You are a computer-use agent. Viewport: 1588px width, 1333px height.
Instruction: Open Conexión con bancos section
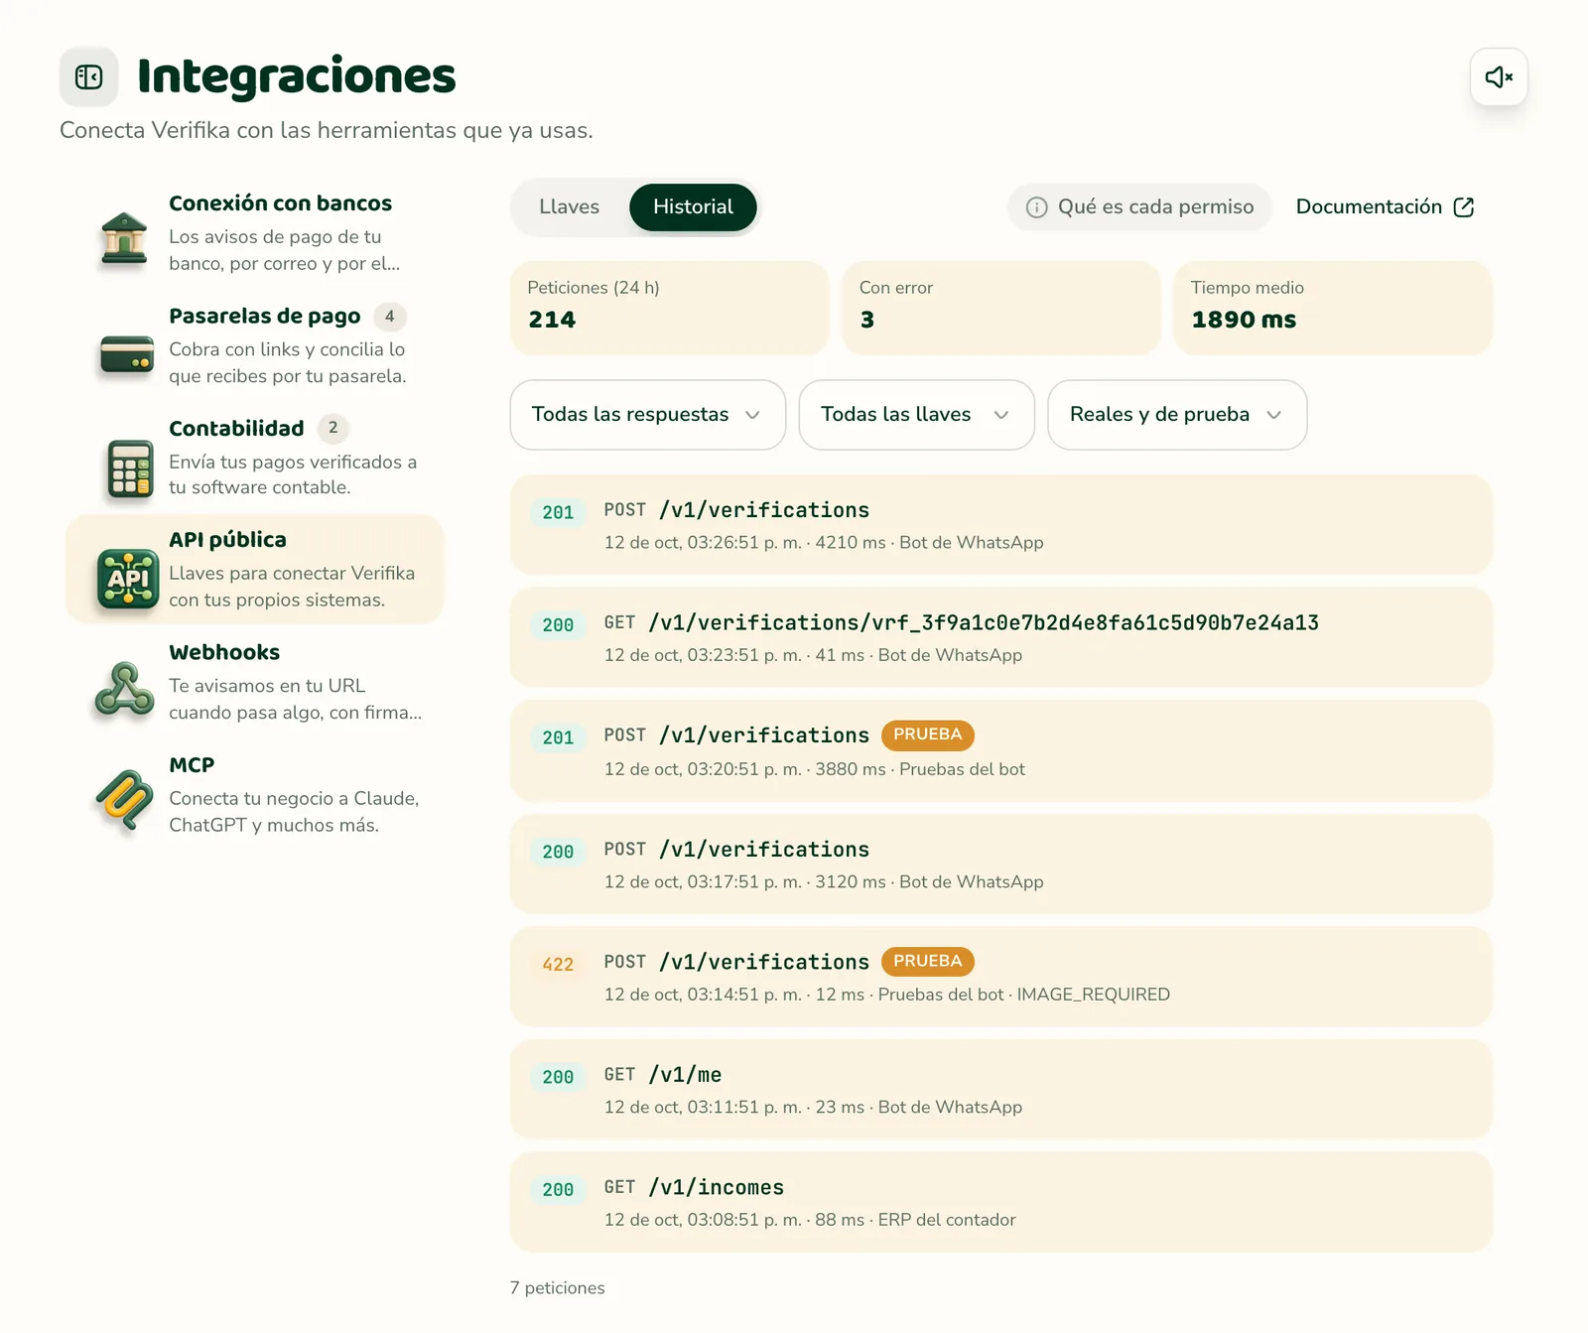coord(255,233)
